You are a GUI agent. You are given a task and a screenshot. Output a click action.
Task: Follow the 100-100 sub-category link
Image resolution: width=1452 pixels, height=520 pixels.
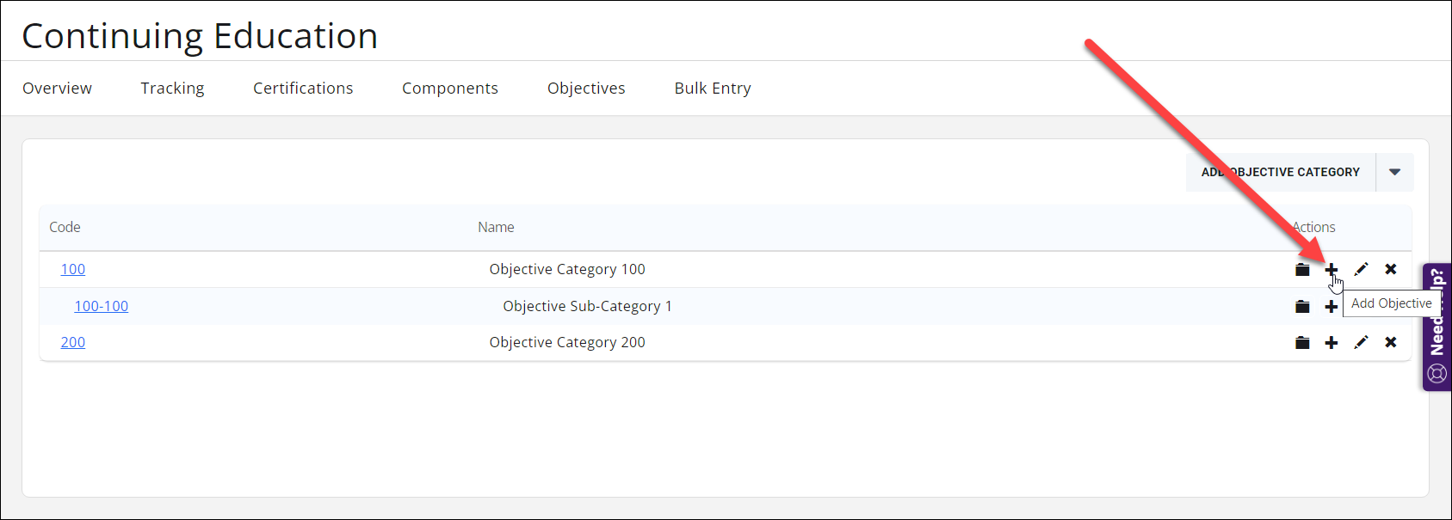pyautogui.click(x=101, y=306)
